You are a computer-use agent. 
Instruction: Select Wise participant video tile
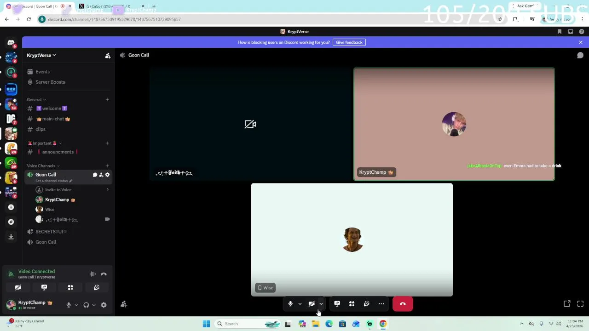[352, 240]
